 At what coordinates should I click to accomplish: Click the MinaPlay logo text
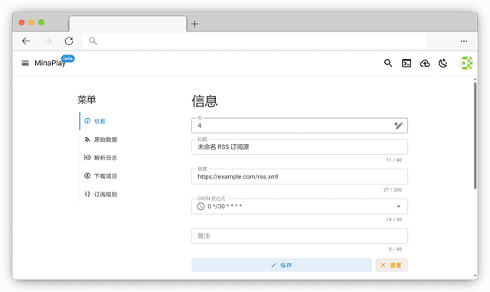pyautogui.click(x=50, y=63)
